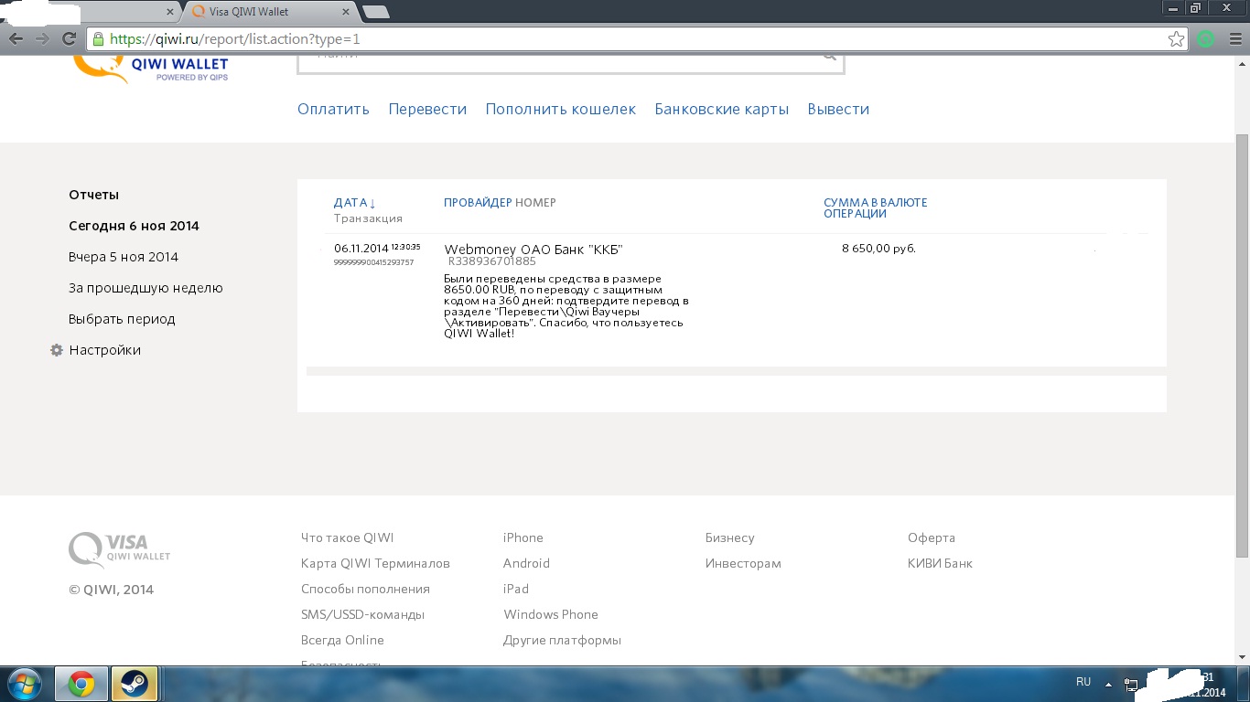Open Chrome menu hamburger icon
Screen dimensions: 1250x702
pos(1235,39)
